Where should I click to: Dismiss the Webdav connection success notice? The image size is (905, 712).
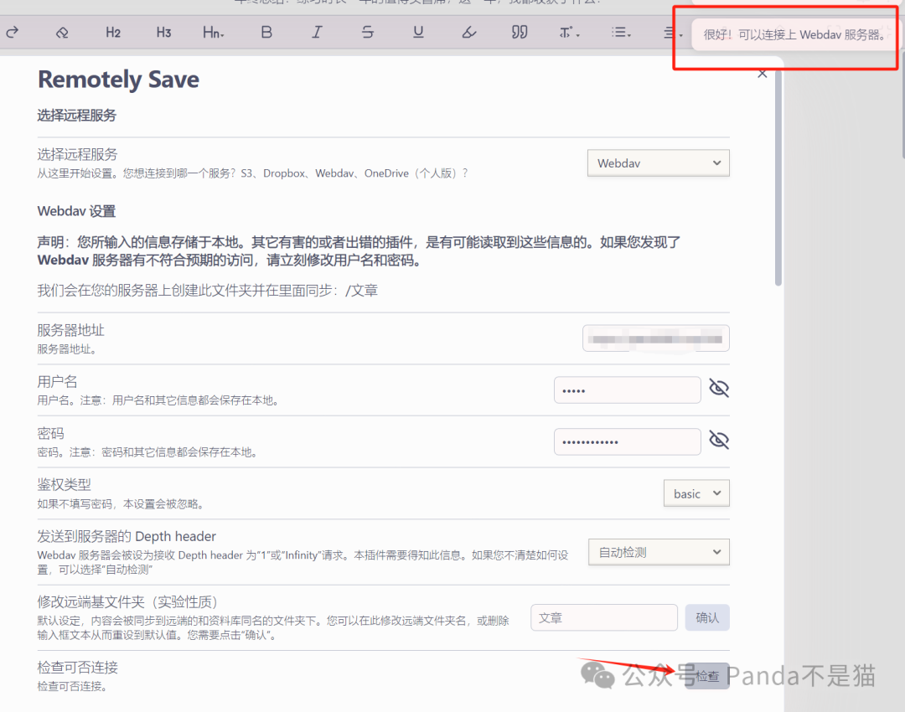(x=794, y=34)
